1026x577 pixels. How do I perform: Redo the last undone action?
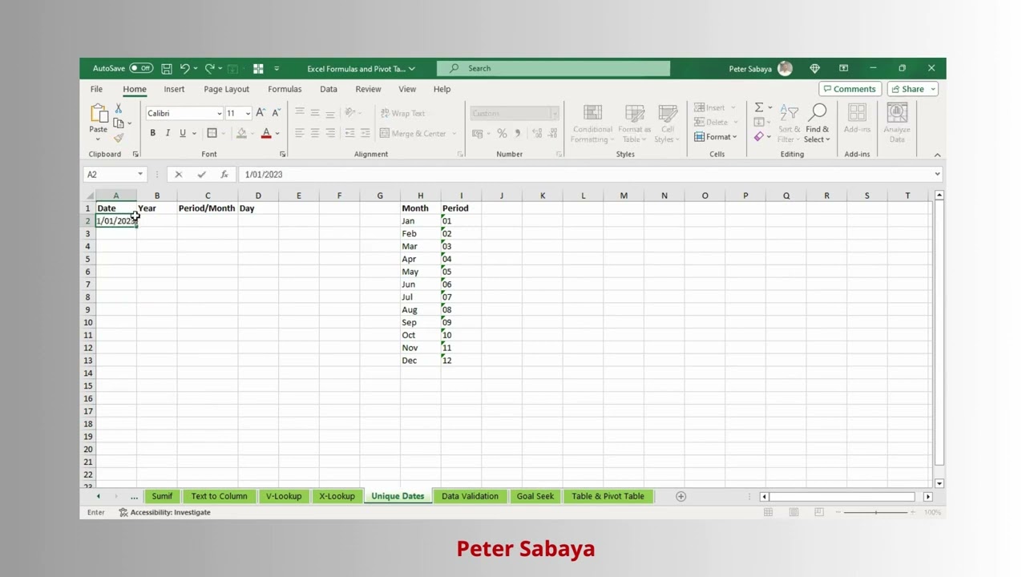(210, 68)
